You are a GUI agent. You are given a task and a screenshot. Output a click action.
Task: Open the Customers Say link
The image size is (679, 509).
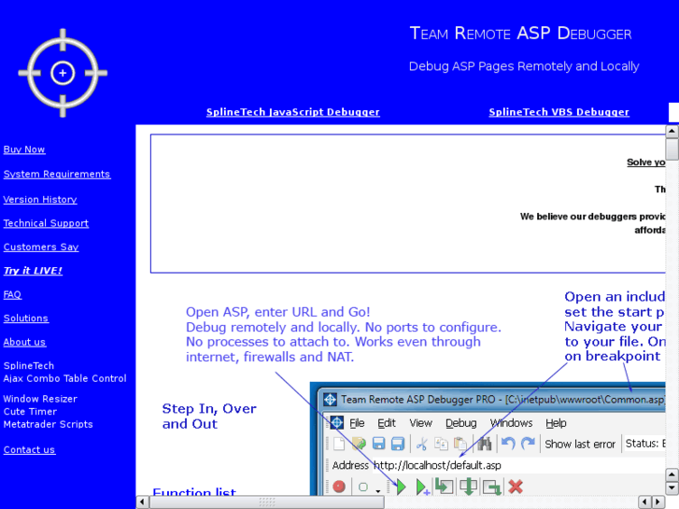pos(41,247)
